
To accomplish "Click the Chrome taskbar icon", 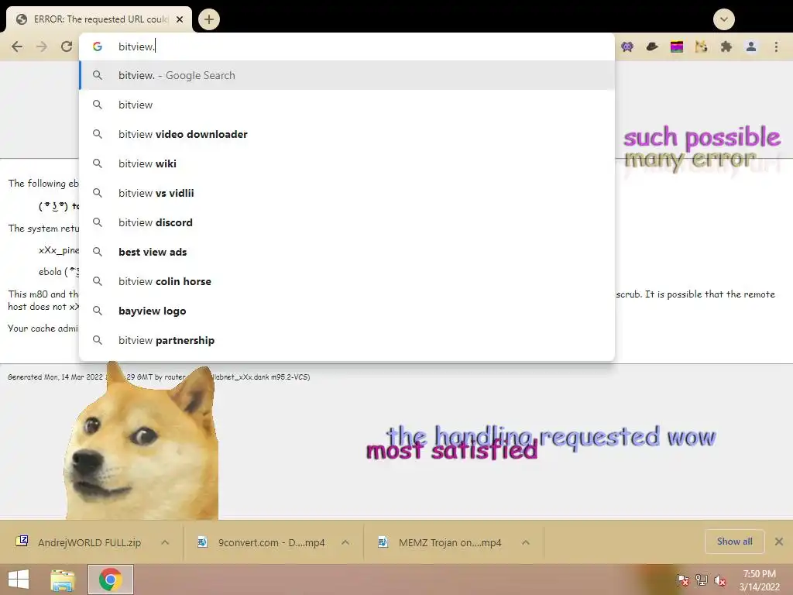I will pyautogui.click(x=110, y=580).
